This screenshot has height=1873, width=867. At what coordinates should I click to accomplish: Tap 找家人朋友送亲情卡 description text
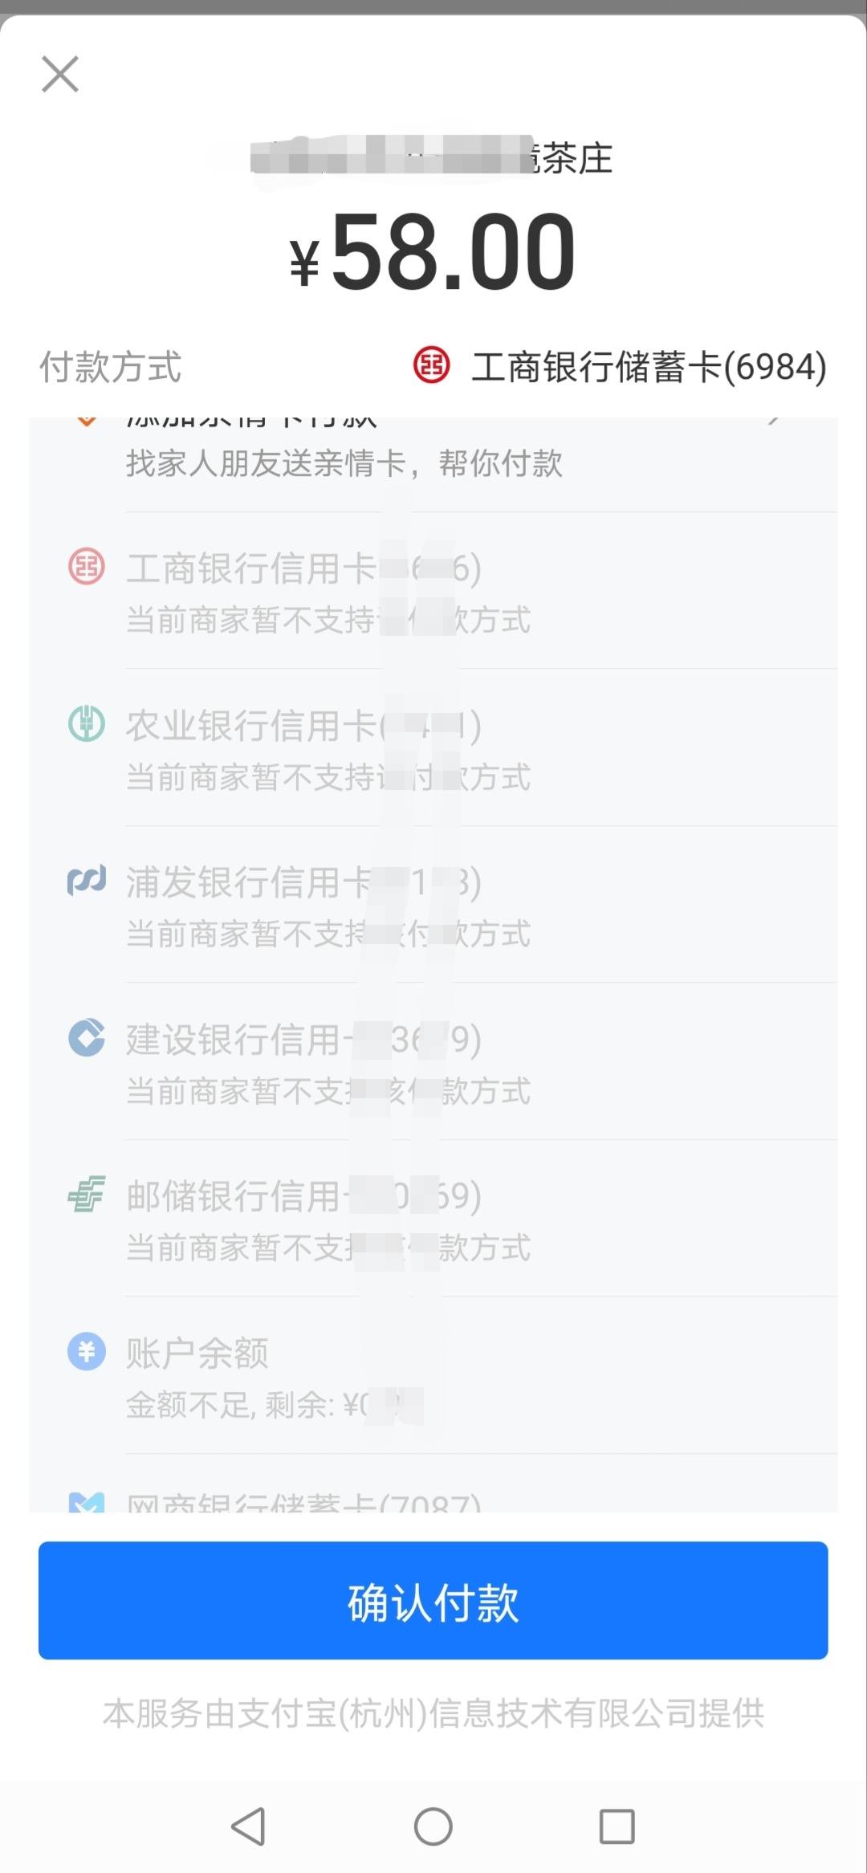coord(344,463)
